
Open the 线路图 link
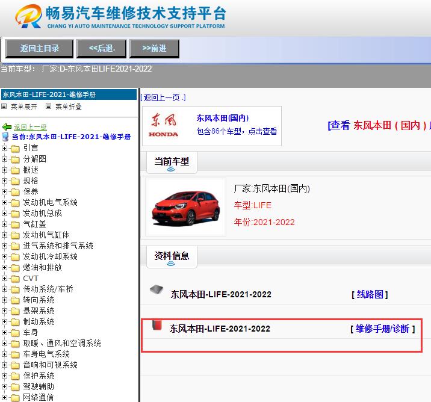[370, 294]
